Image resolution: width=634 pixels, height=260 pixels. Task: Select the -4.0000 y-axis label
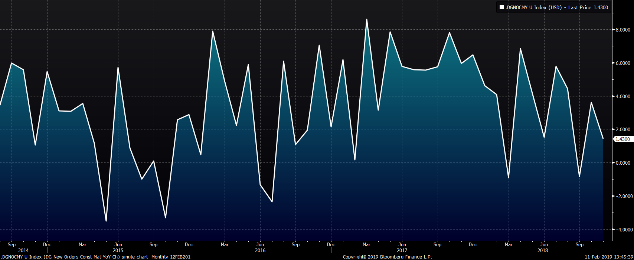pos(622,230)
